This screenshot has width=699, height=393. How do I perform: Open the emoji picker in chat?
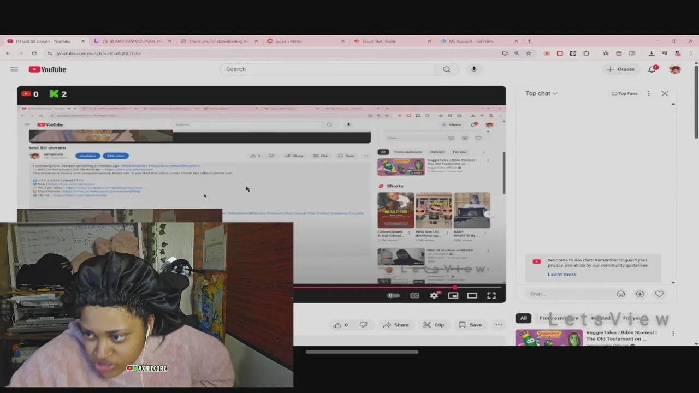621,294
